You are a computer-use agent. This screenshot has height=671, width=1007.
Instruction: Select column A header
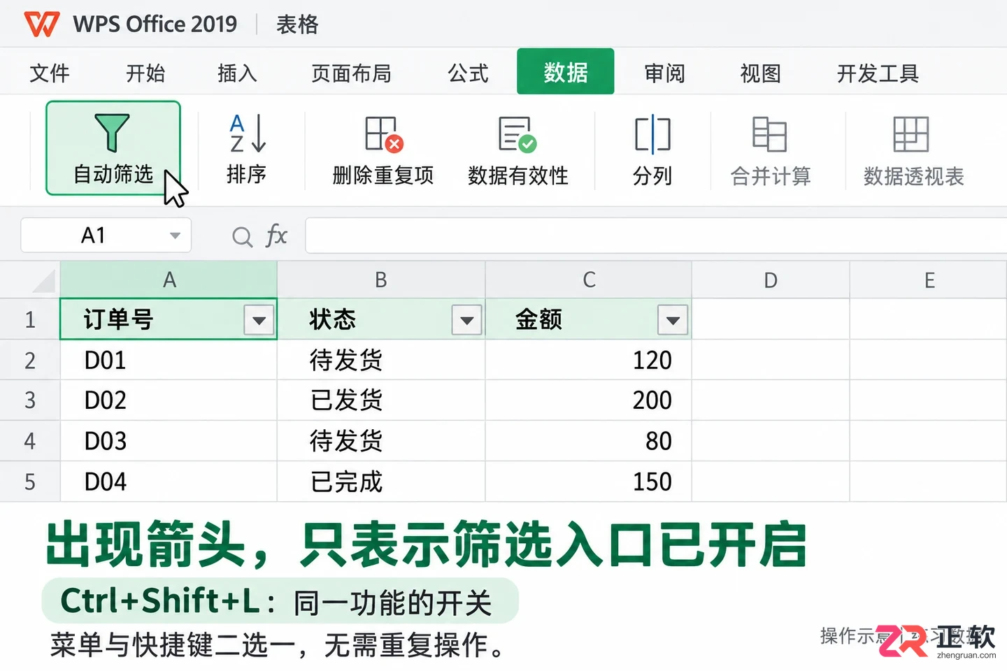[x=169, y=280]
